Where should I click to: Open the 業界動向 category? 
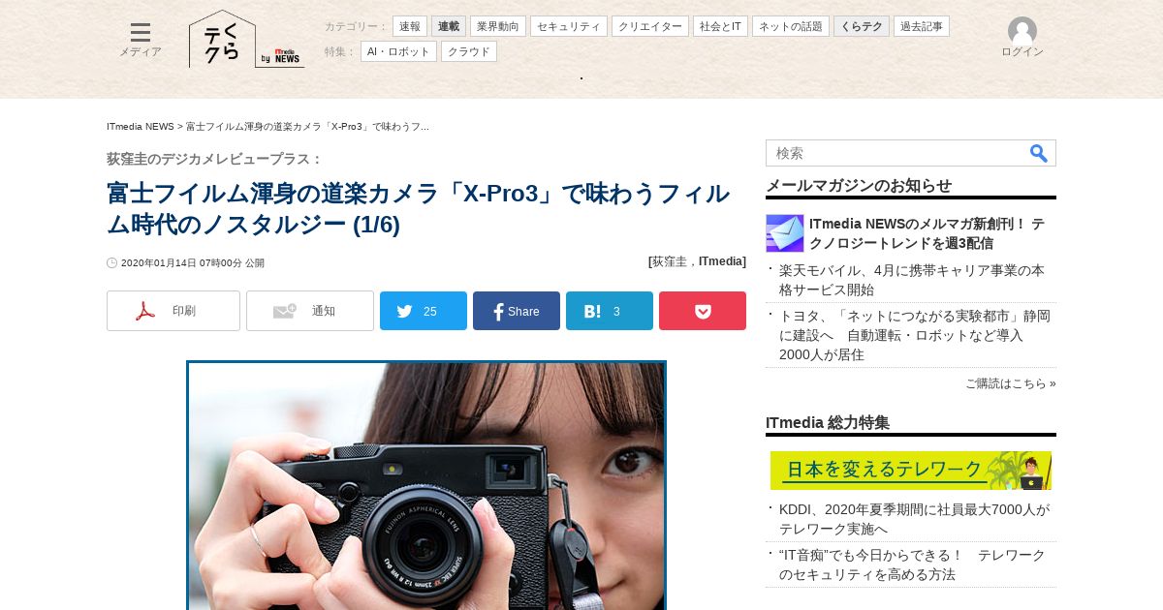tap(498, 26)
